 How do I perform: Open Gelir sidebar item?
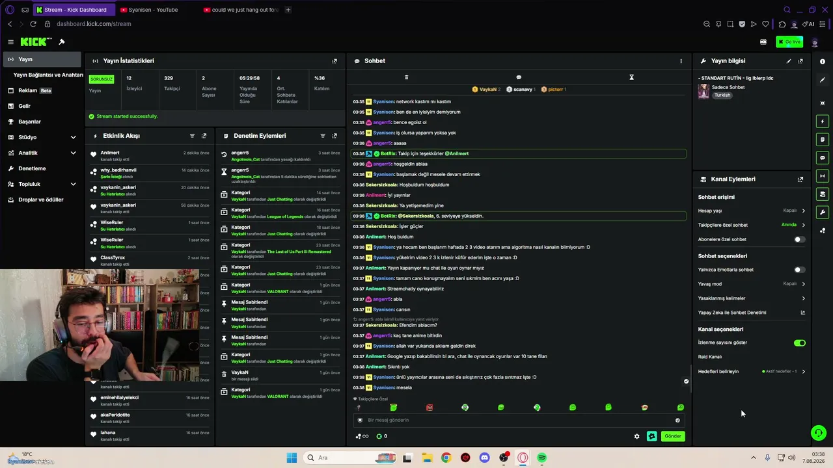(42, 106)
